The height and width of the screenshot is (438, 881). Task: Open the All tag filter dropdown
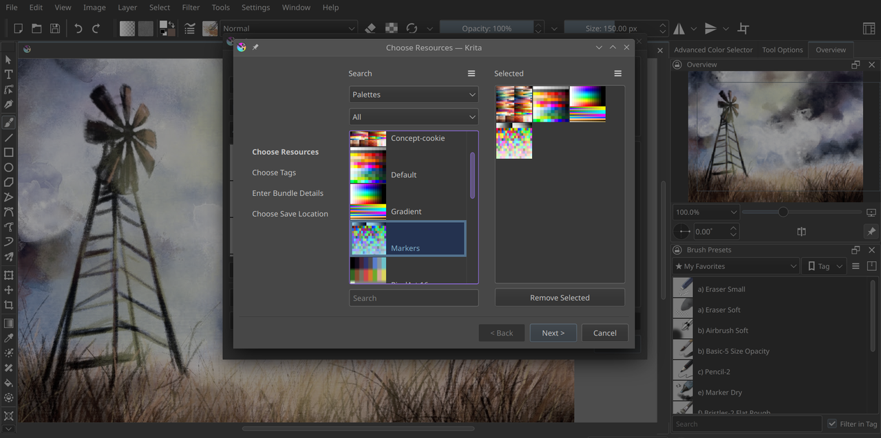pyautogui.click(x=414, y=117)
